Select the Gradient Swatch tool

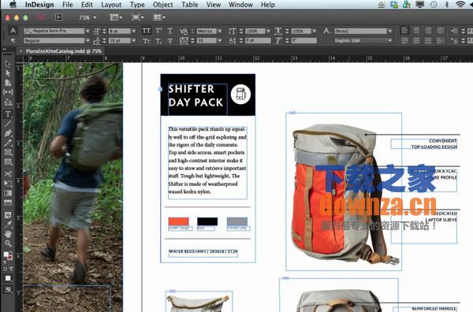(8, 193)
